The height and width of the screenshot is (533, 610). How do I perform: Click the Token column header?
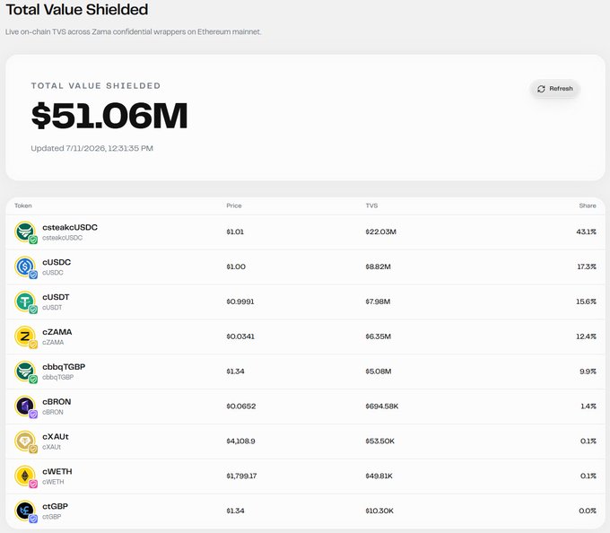[23, 205]
